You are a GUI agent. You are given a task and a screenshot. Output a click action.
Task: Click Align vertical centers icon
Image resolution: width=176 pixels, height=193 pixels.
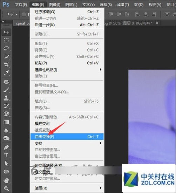pyautogui.click(x=119, y=14)
